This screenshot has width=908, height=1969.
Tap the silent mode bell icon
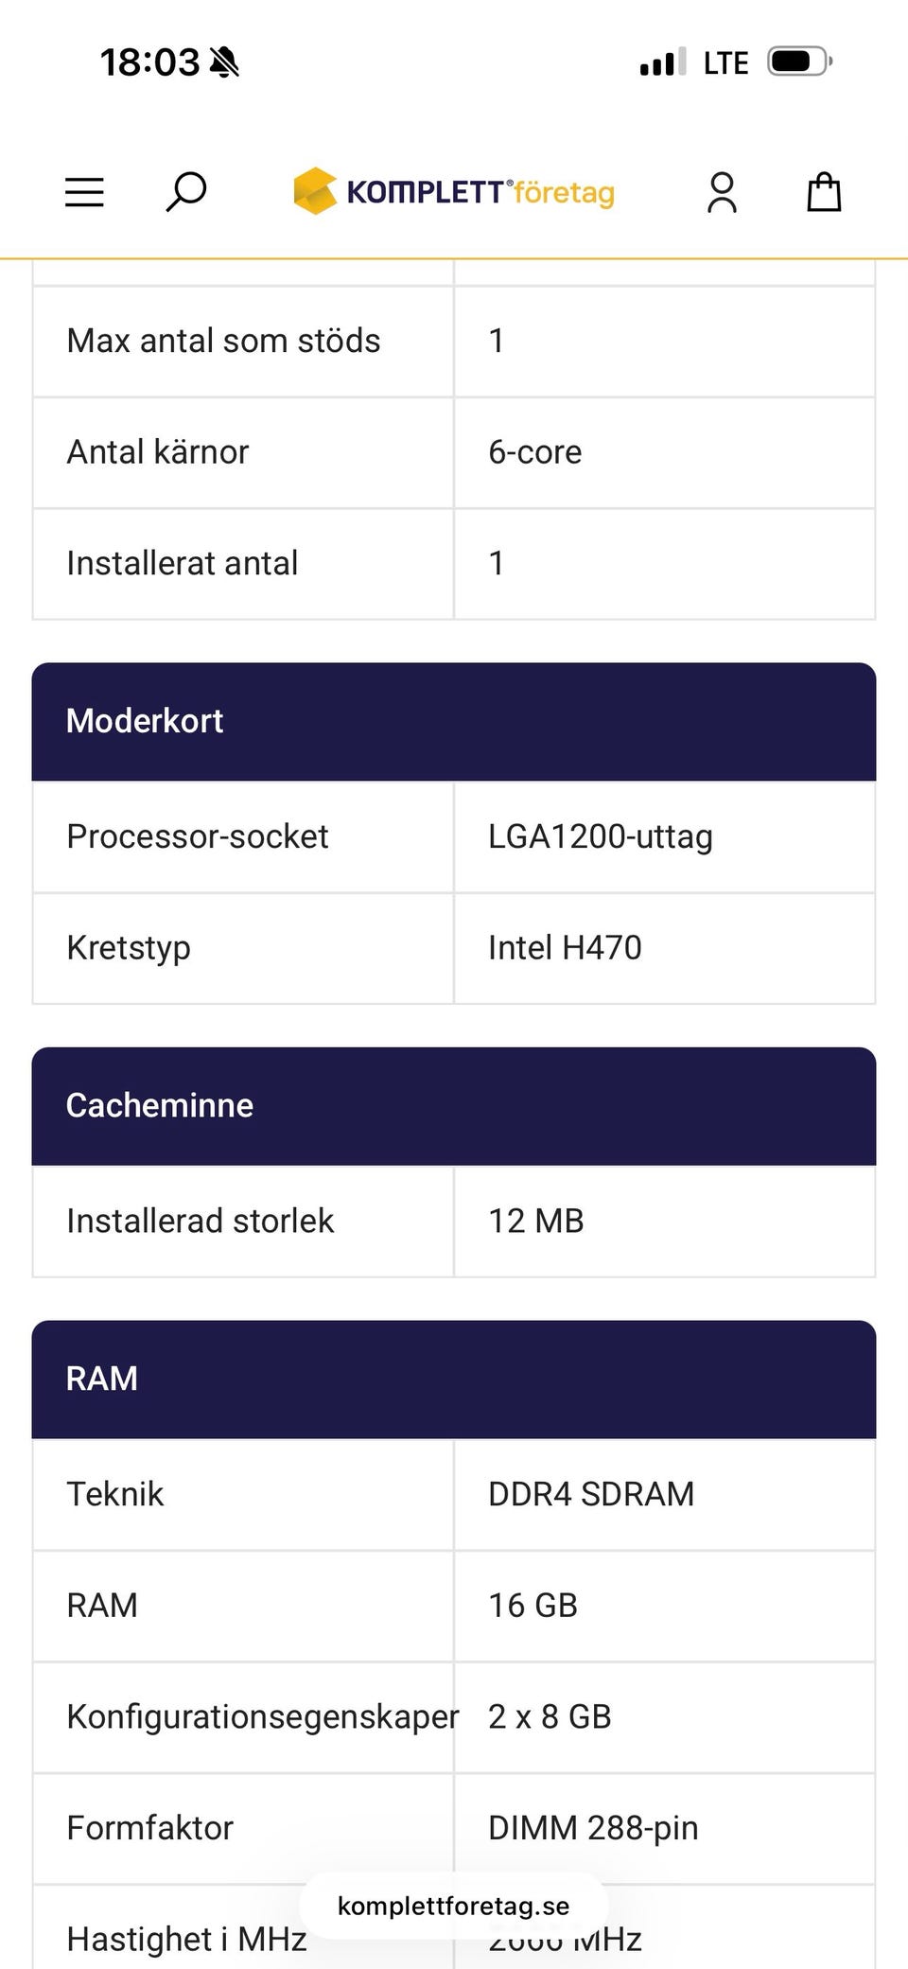[x=225, y=62]
